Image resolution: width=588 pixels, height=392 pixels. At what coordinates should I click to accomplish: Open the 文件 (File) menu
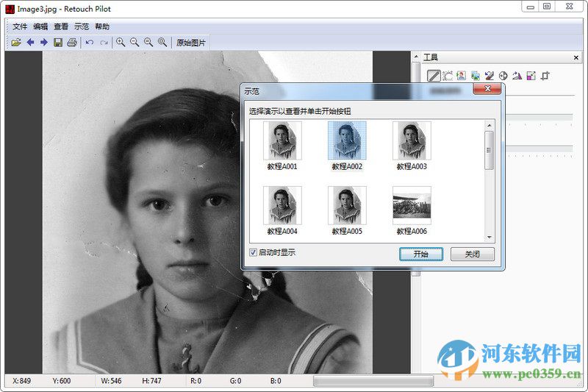20,26
